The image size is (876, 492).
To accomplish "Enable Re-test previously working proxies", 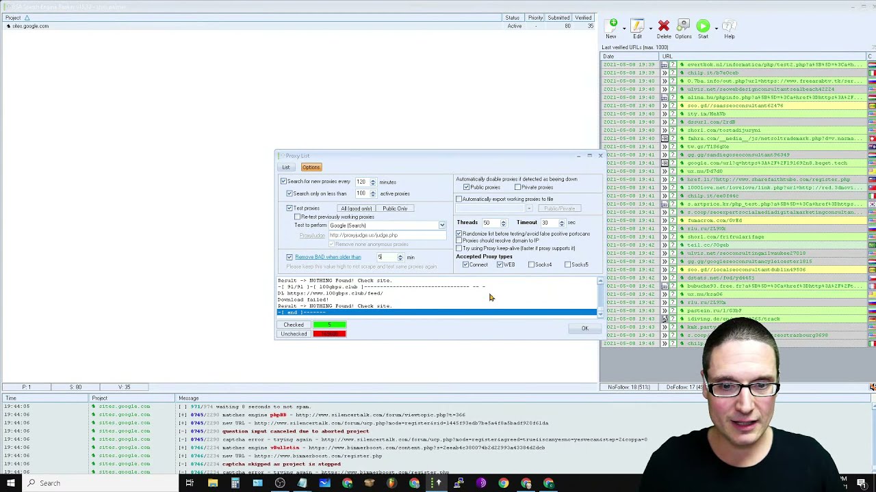I will 297,217.
